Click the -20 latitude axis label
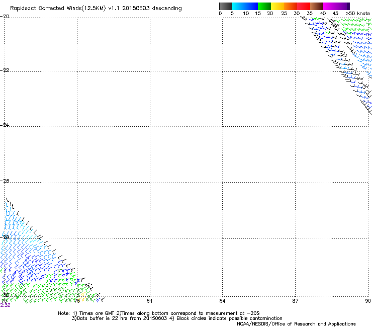372x327 pixels. click(5, 17)
